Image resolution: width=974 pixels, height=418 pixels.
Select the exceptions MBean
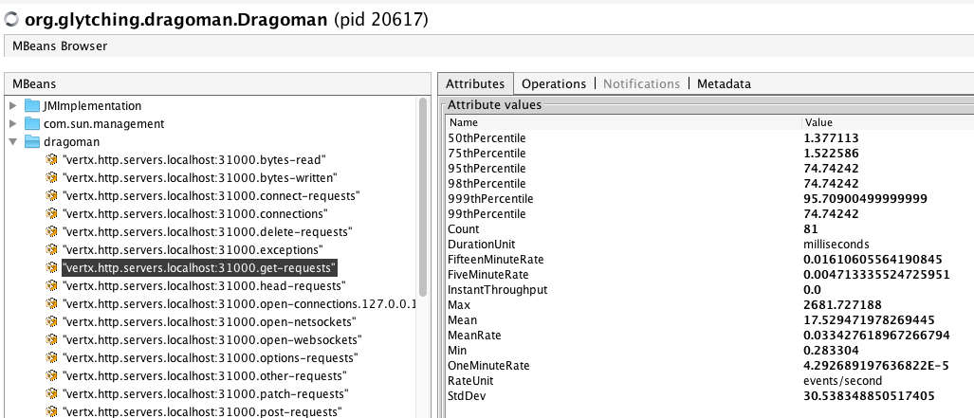[193, 250]
